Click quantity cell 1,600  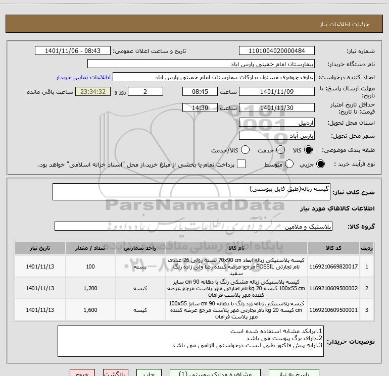click(x=90, y=310)
